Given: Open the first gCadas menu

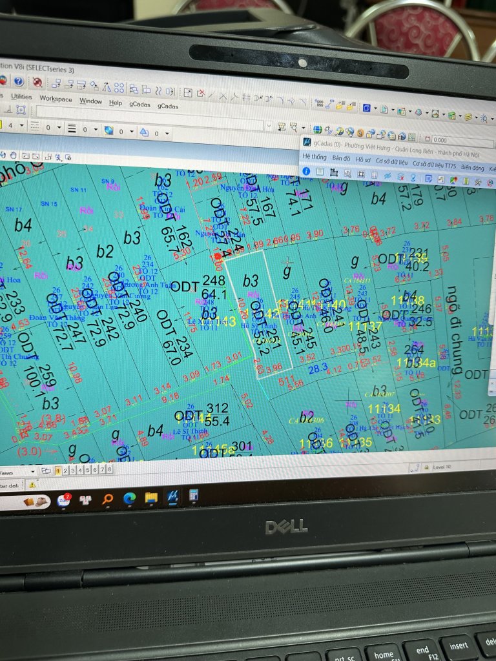Looking at the screenshot, I should tap(139, 104).
